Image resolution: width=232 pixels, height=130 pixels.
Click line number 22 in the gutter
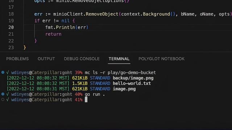click(11, 41)
